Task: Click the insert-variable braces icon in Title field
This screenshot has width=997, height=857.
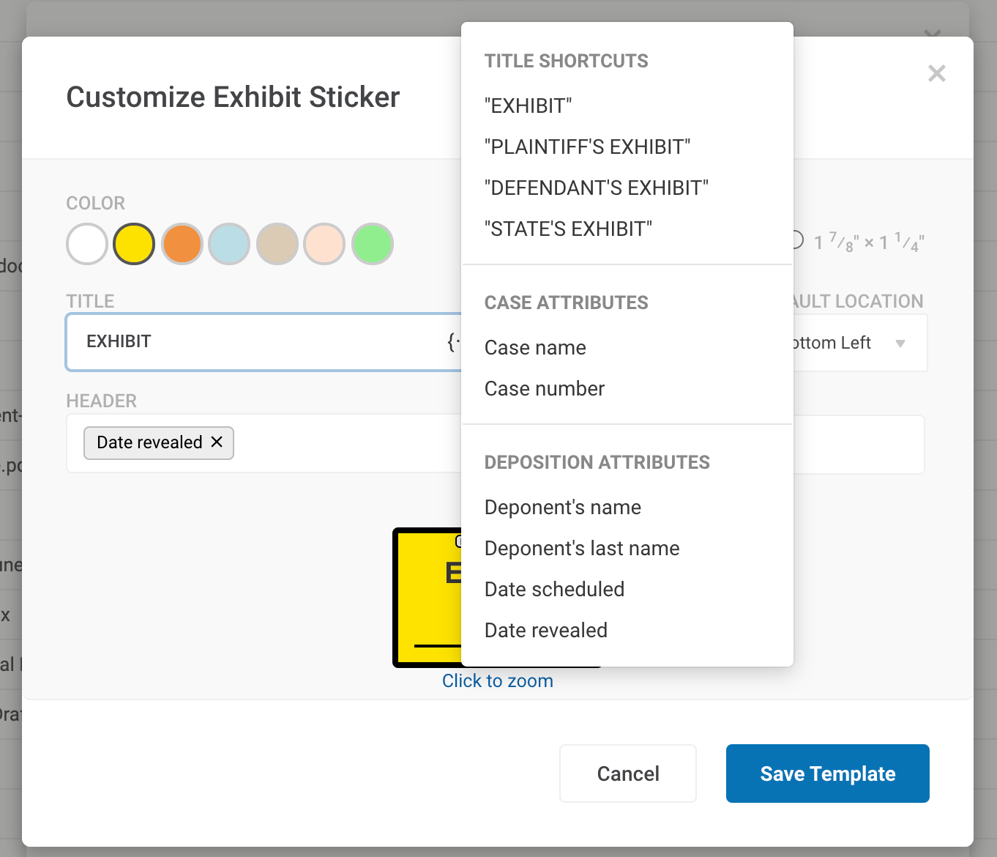Action: [x=454, y=341]
